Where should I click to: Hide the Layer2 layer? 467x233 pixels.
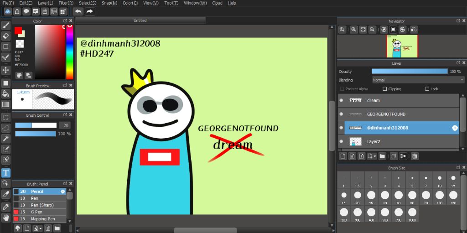tap(341, 141)
